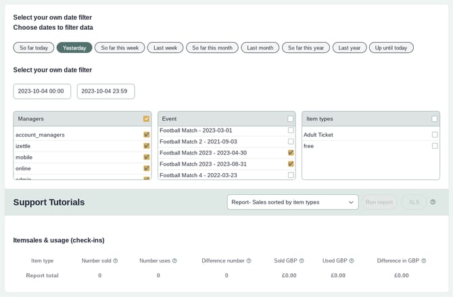Choose So far this month filter
Image resolution: width=453 pixels, height=297 pixels.
click(x=212, y=47)
